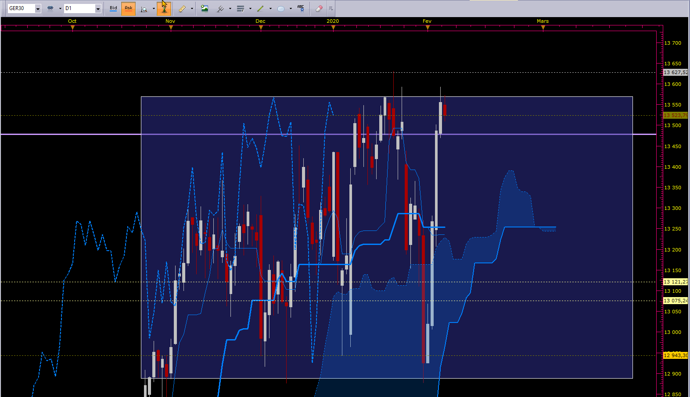Screen dimensions: 690x397
Task: Click the 2020 timeline marker triangle
Action: click(x=333, y=28)
